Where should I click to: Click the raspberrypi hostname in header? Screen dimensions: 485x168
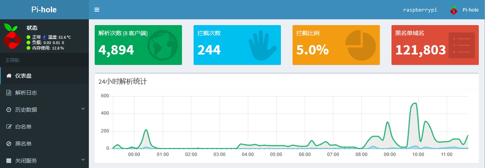[x=420, y=10]
